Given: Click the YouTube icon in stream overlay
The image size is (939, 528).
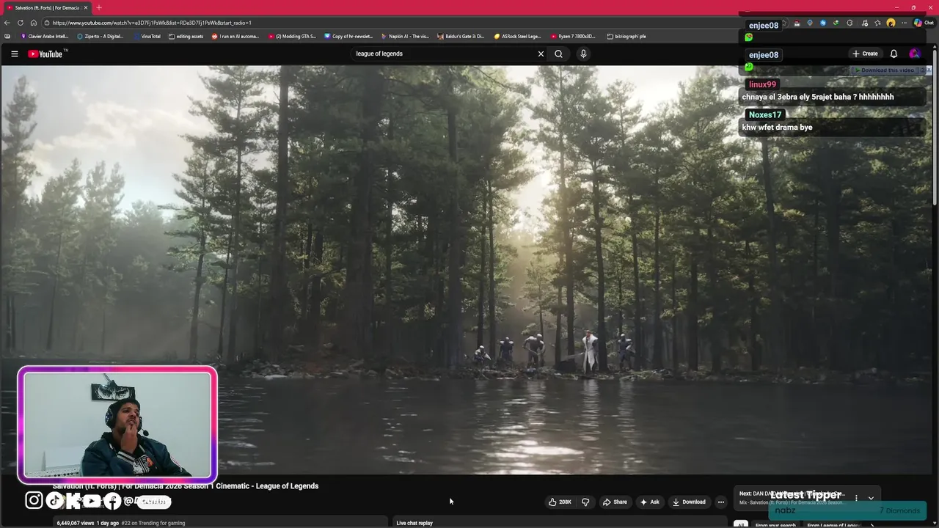Looking at the screenshot, I should 92,501.
